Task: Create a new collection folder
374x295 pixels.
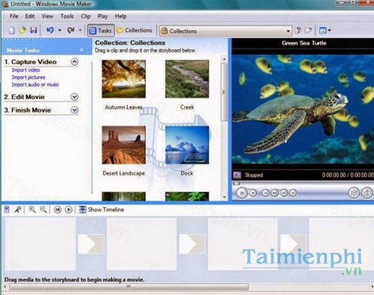Action: (309, 31)
